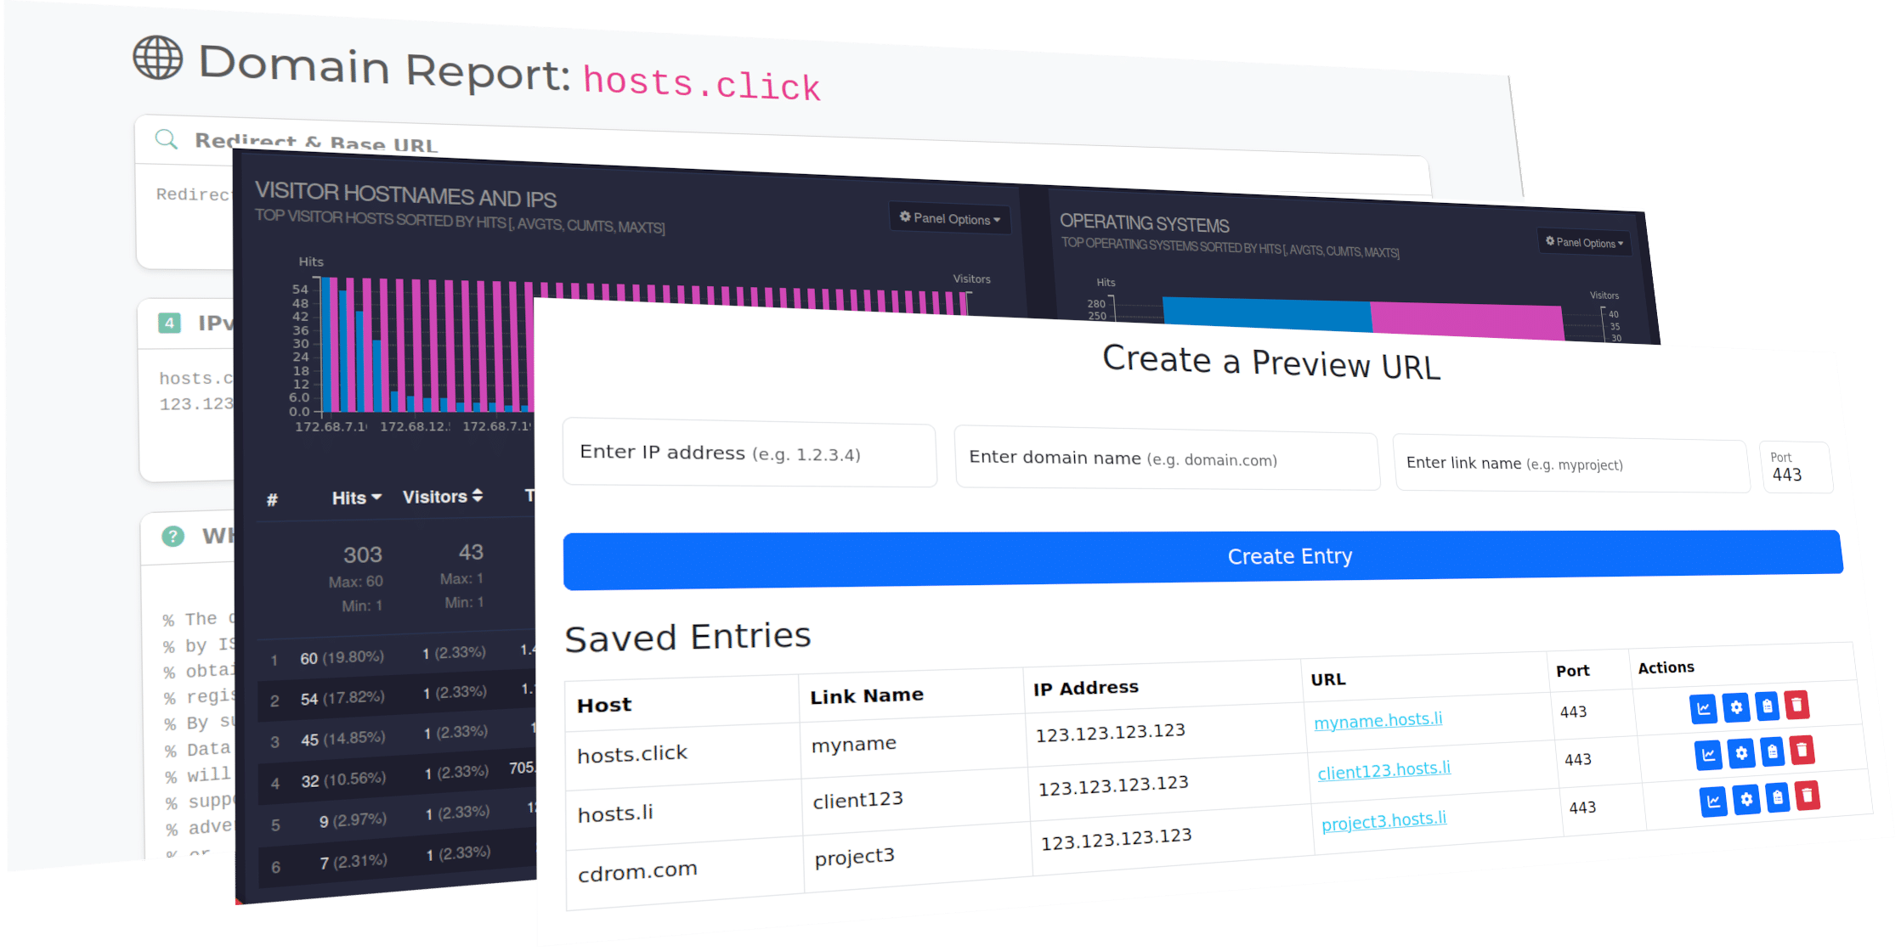Image resolution: width=1901 pixels, height=951 pixels.
Task: Open stats chart for client123 entry
Action: pos(1708,754)
